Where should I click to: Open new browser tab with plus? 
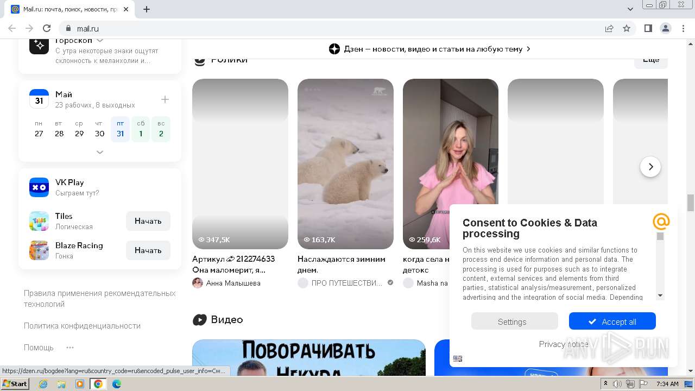pyautogui.click(x=147, y=9)
